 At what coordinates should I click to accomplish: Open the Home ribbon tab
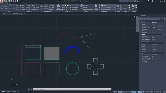point(6,3)
